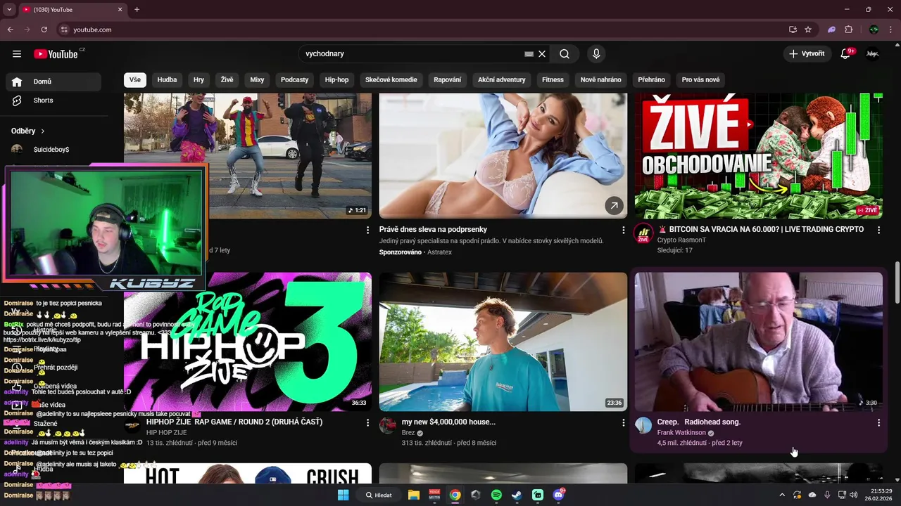Image resolution: width=901 pixels, height=506 pixels.
Task: Select the Nově nahráno chip
Action: coord(600,80)
